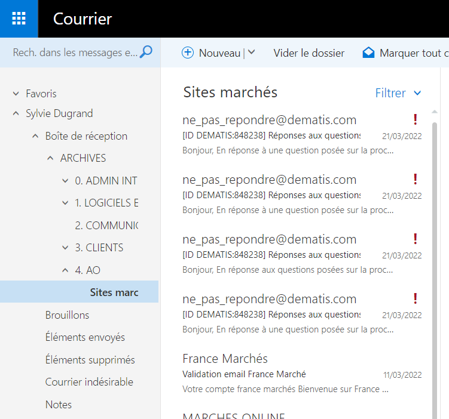
Task: Click the search magnifier icon
Action: tap(146, 53)
